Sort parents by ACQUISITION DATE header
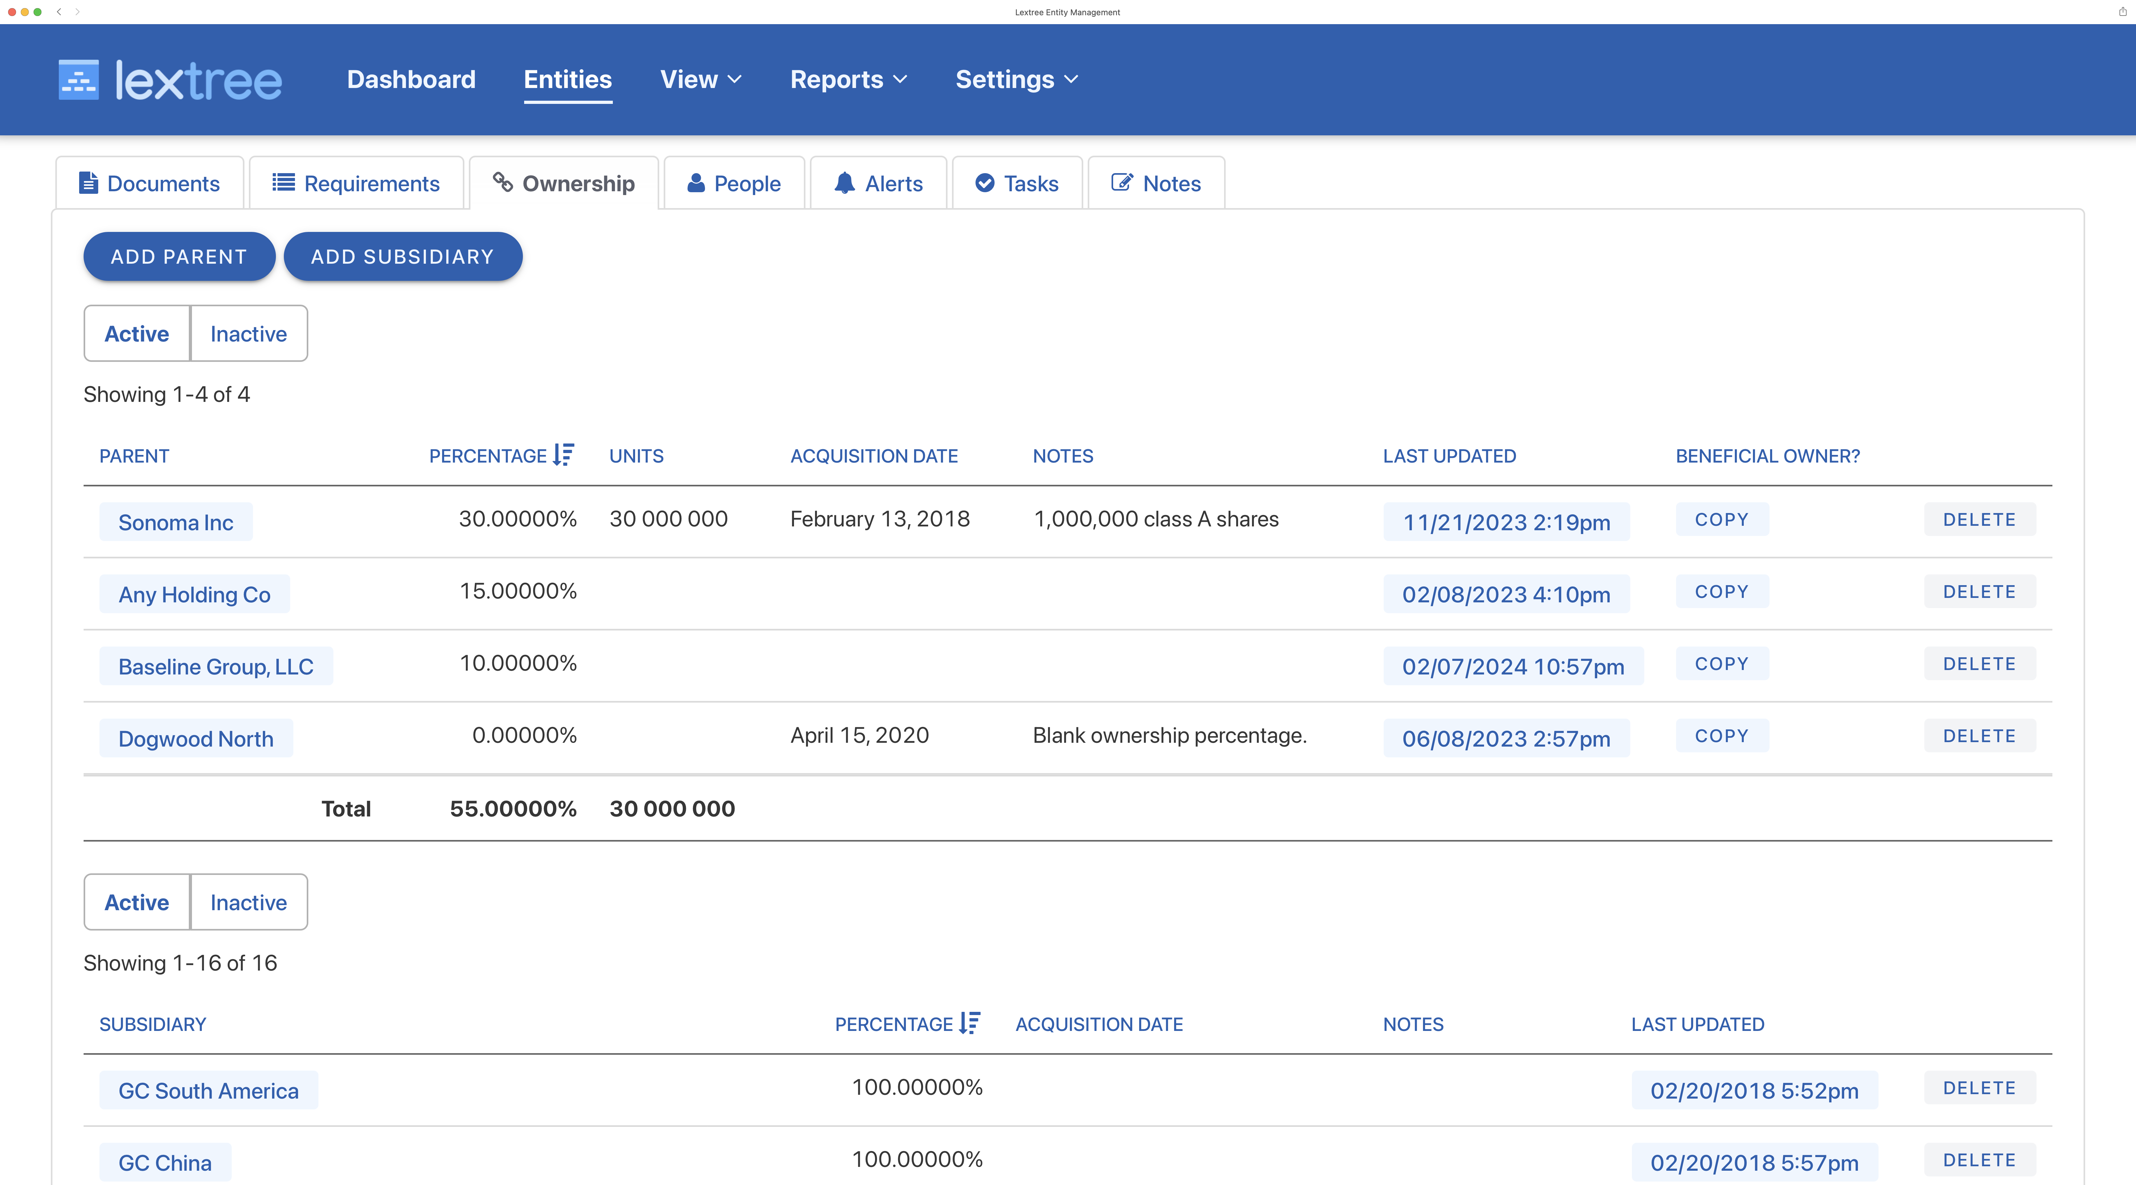2136x1185 pixels. [x=874, y=456]
